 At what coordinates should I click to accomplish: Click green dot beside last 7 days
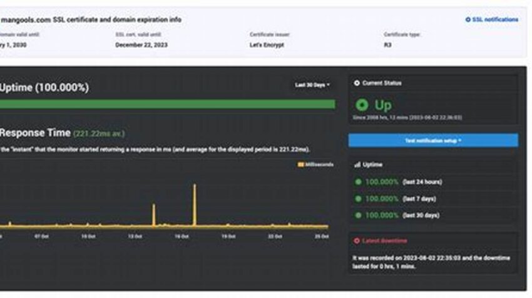358,199
